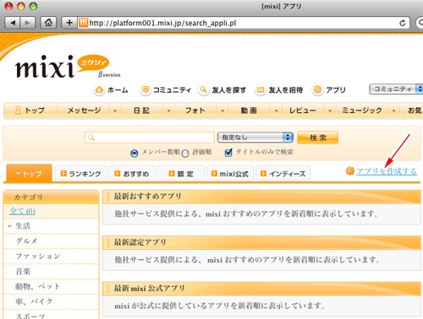The image size is (423, 319).
Task: Select the 動物、ペット category row
Action: [x=51, y=286]
